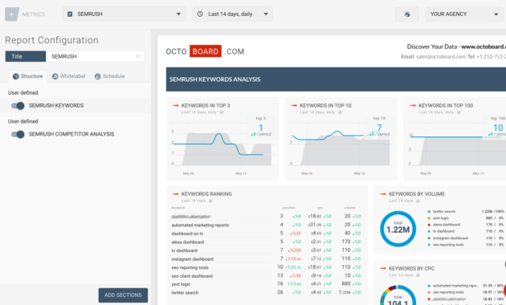The width and height of the screenshot is (506, 305).
Task: Click the ADD SECTIONS button
Action: [x=123, y=295]
